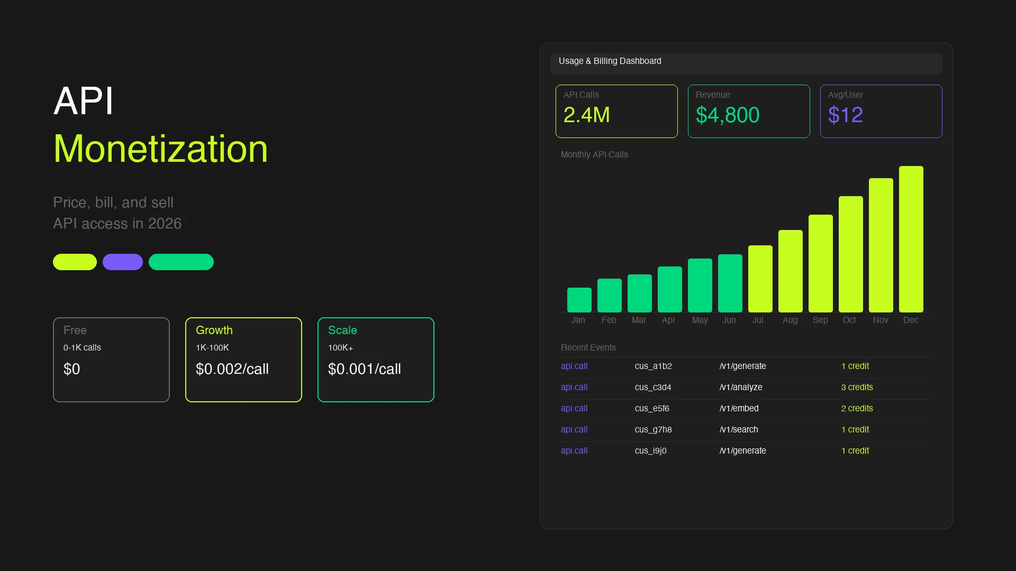Choose the Scale pricing tier at $0.001/call
Image resolution: width=1016 pixels, height=571 pixels.
click(376, 360)
